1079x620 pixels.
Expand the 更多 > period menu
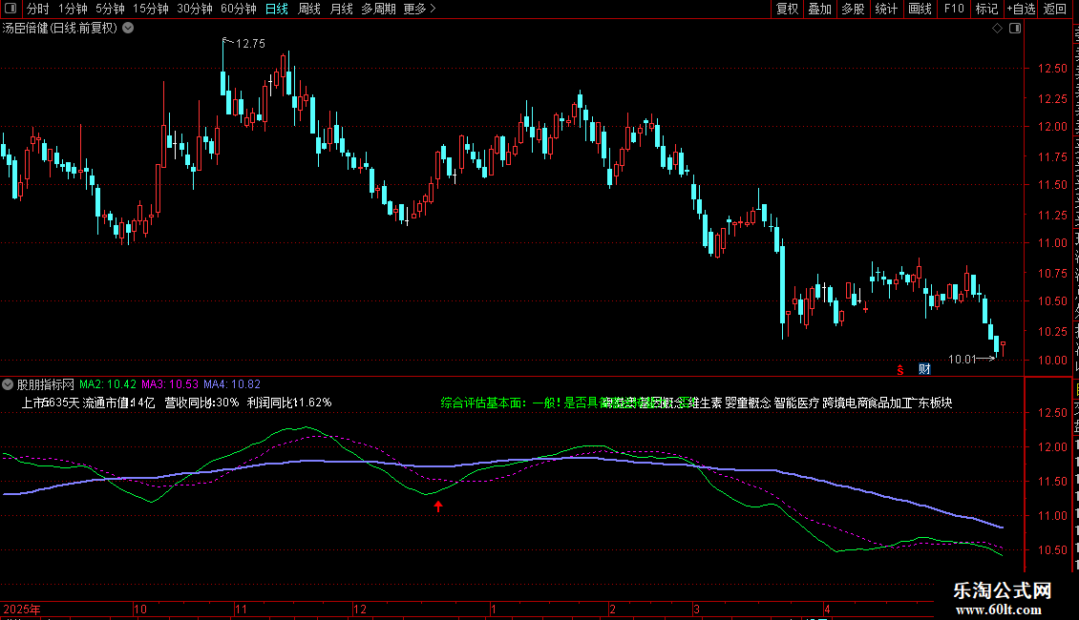click(420, 9)
